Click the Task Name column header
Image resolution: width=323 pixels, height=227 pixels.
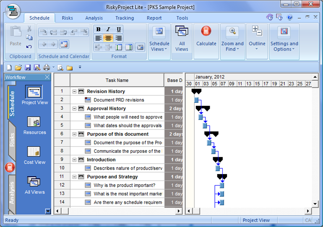pos(117,80)
